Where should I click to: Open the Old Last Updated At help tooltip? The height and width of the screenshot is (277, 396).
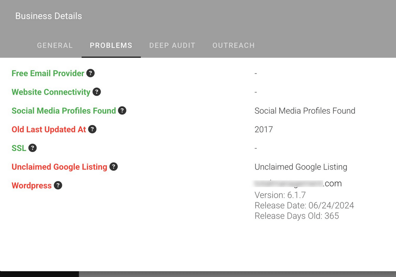(x=92, y=129)
